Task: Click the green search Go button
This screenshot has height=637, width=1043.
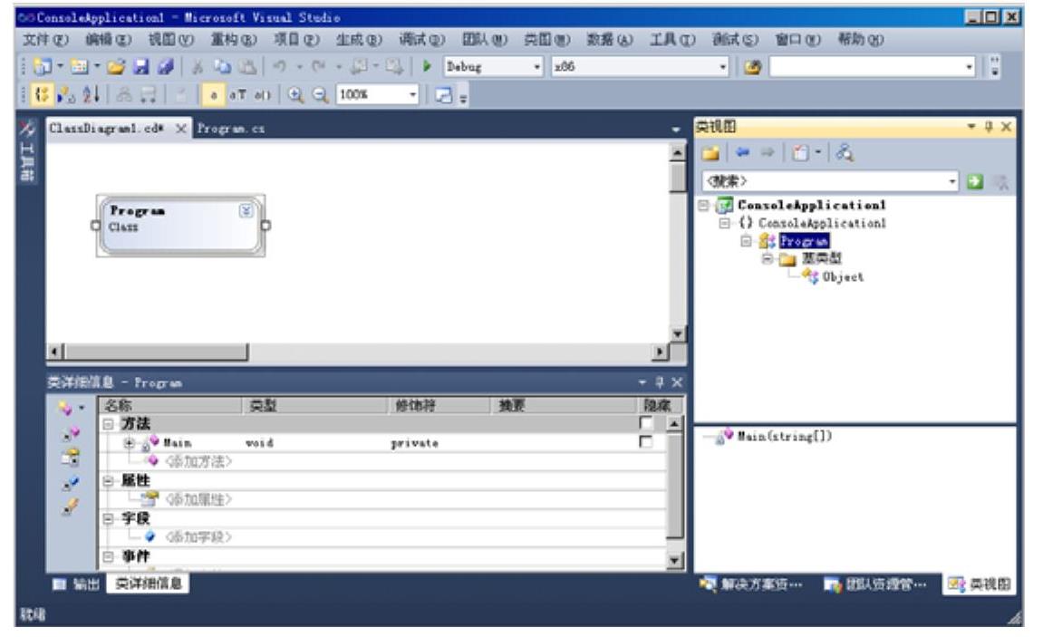Action: [975, 181]
